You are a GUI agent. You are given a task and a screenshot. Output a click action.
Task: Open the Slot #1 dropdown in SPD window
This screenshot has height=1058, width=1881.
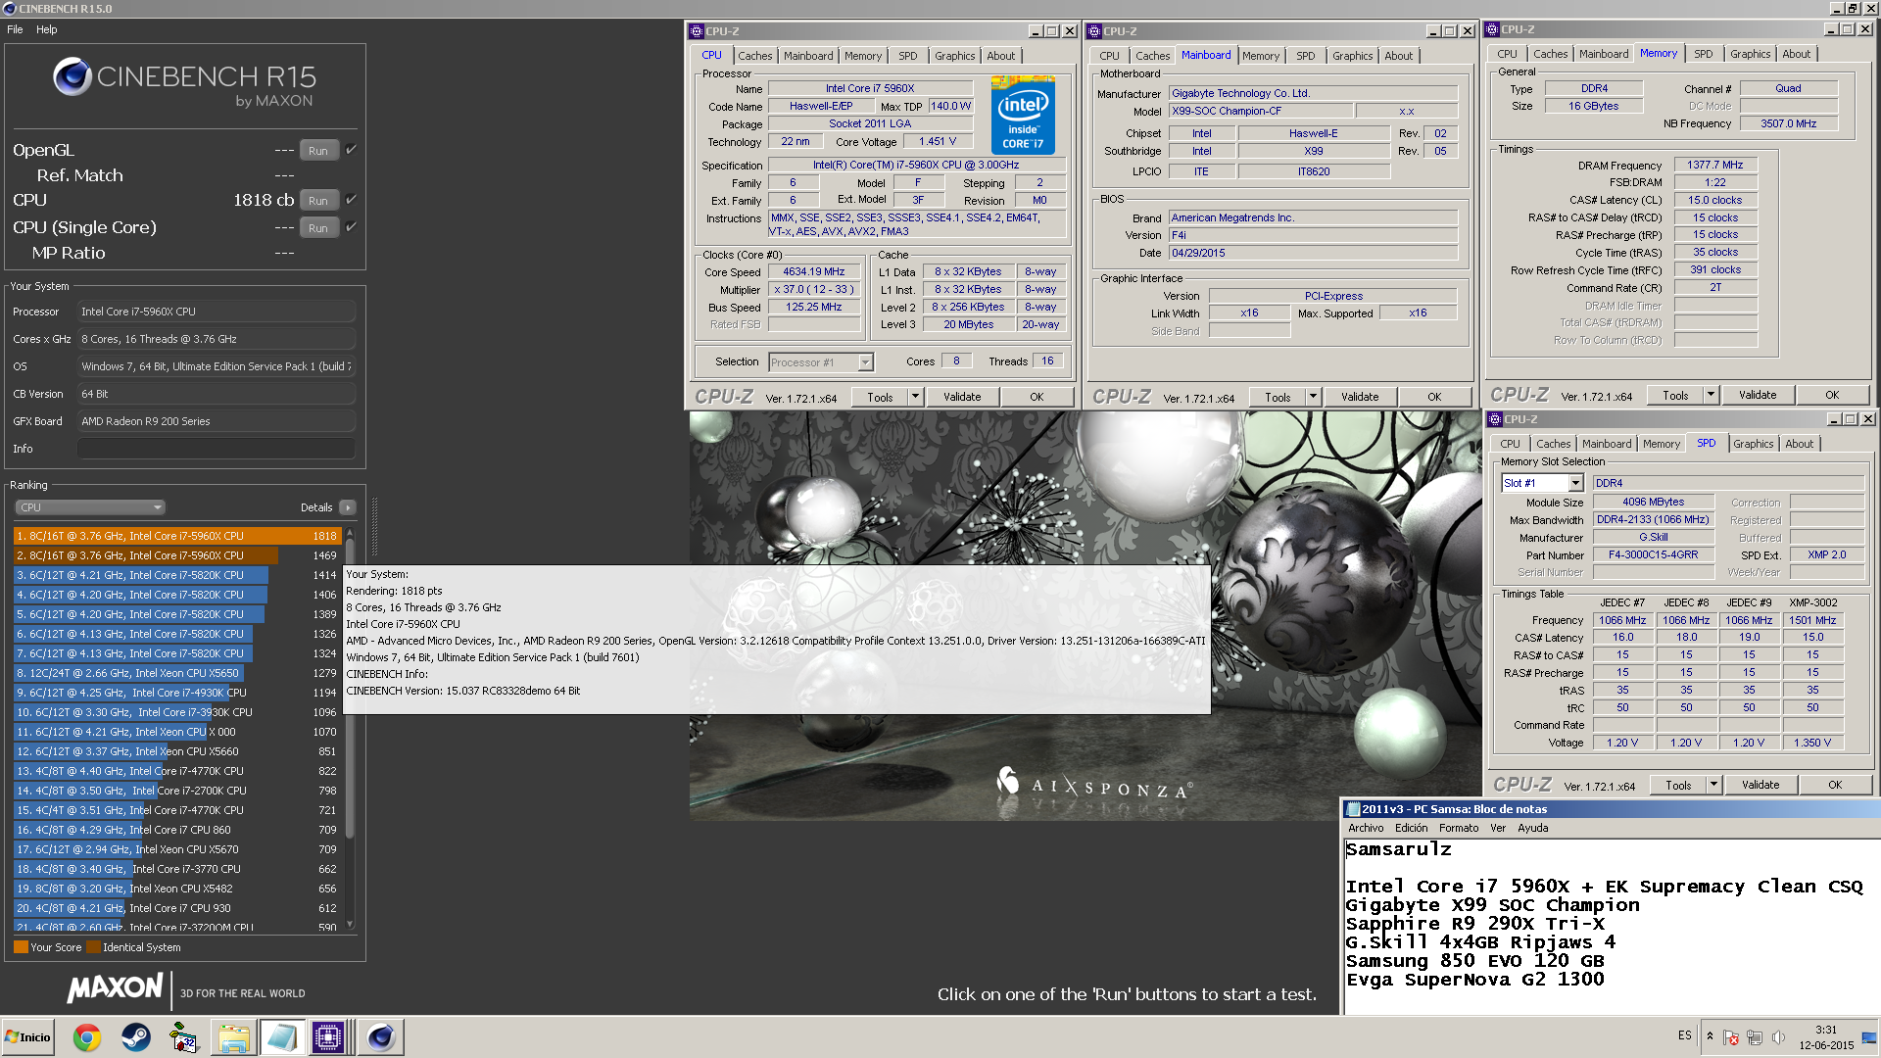[1542, 483]
